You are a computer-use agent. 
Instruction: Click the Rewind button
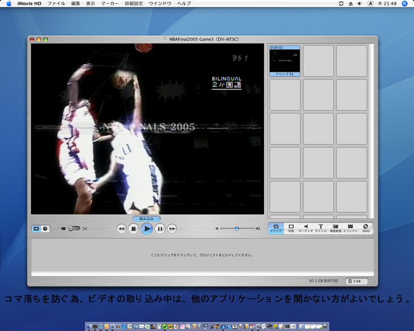[x=122, y=229]
